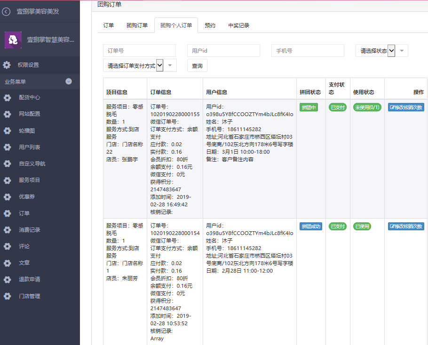Click the gear icon beside 自定义导航
The image size is (428, 345).
click(7, 164)
